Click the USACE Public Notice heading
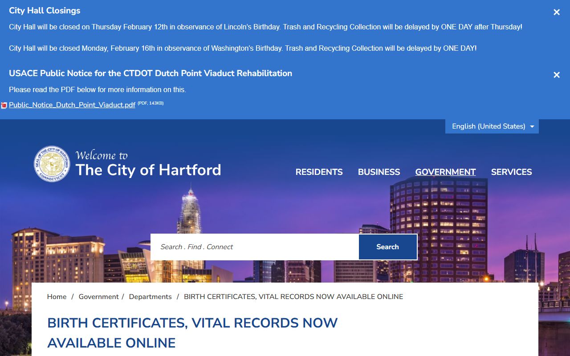Viewport: 570px width, 356px height. click(151, 73)
